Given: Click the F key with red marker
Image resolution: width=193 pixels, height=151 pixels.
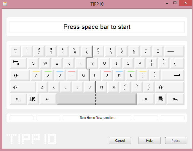Looking at the screenshot, I should click(x=71, y=75).
